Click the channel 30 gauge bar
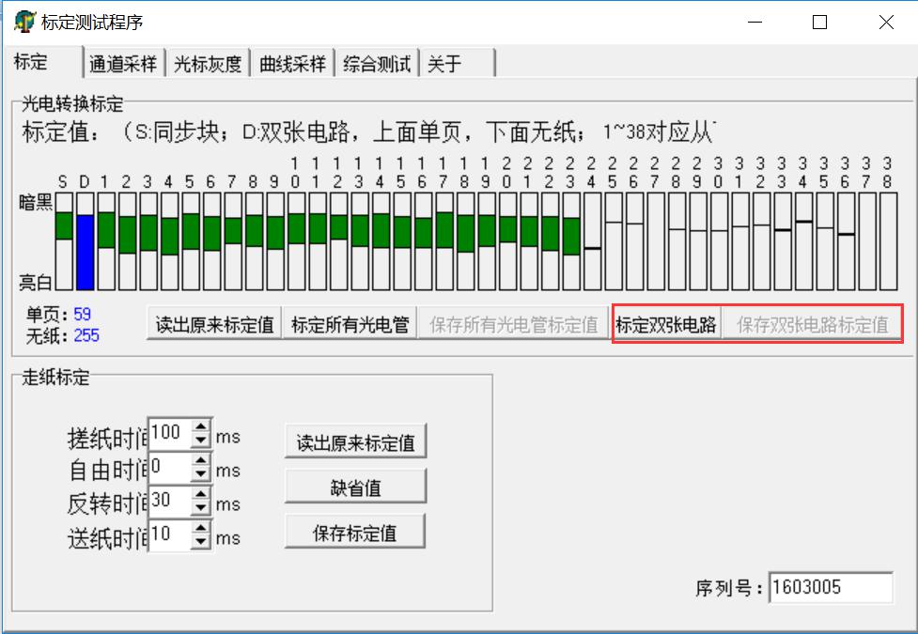Screen dimensions: 918x634 (x=719, y=241)
